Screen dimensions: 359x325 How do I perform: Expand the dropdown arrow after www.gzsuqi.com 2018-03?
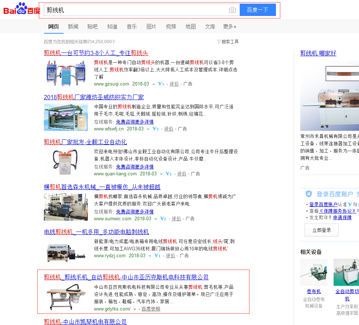coord(153,84)
